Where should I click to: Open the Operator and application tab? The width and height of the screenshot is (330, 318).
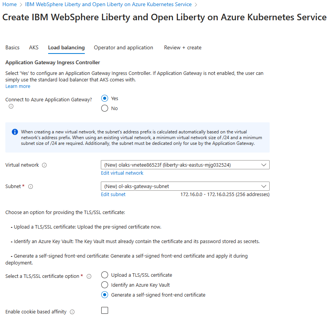[123, 48]
